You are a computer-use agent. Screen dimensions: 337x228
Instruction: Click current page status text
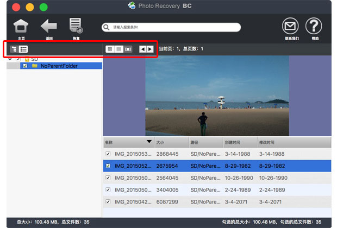pos(181,49)
